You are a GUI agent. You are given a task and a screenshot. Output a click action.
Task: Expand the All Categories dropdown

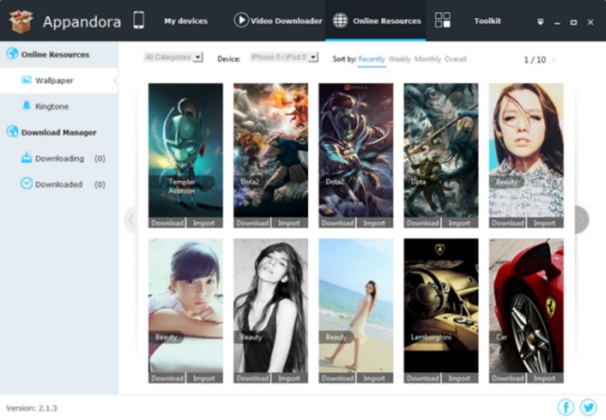[x=173, y=57]
